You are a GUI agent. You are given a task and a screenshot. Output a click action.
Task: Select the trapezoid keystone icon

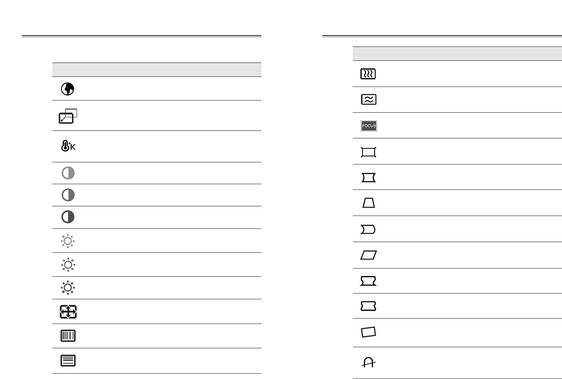tap(369, 203)
